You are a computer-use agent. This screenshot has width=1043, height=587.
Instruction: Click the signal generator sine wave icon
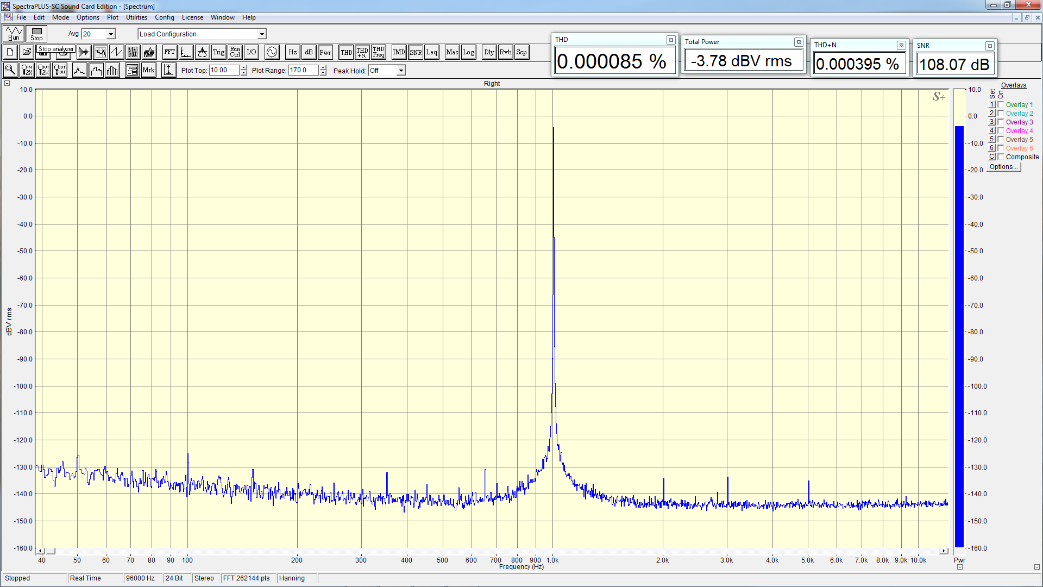click(272, 52)
